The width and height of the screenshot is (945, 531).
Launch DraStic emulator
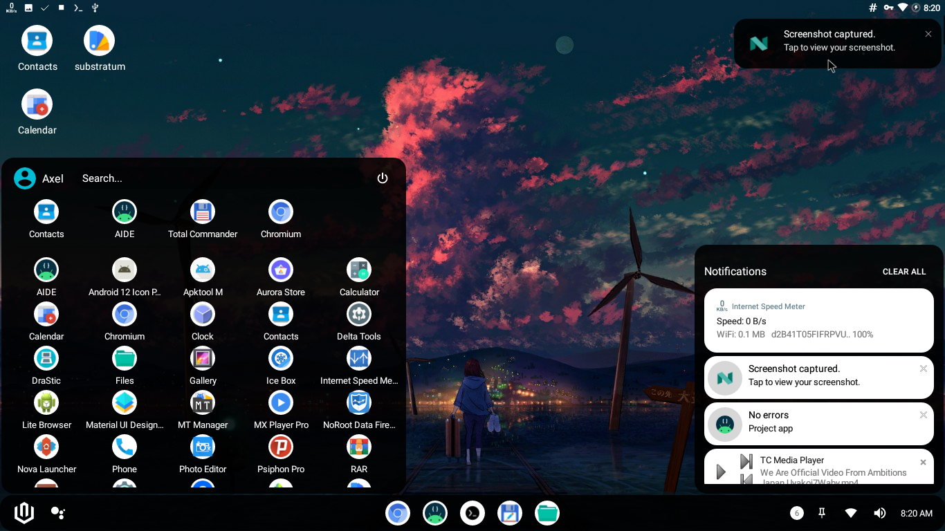click(x=46, y=366)
